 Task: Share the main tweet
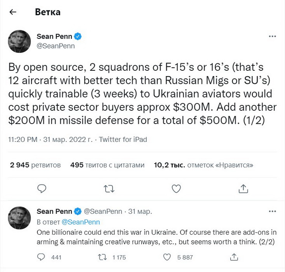click(243, 188)
